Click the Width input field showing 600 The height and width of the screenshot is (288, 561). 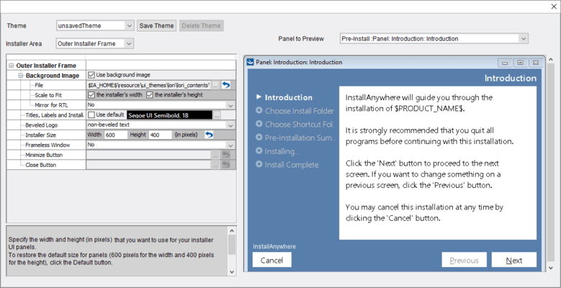[115, 135]
